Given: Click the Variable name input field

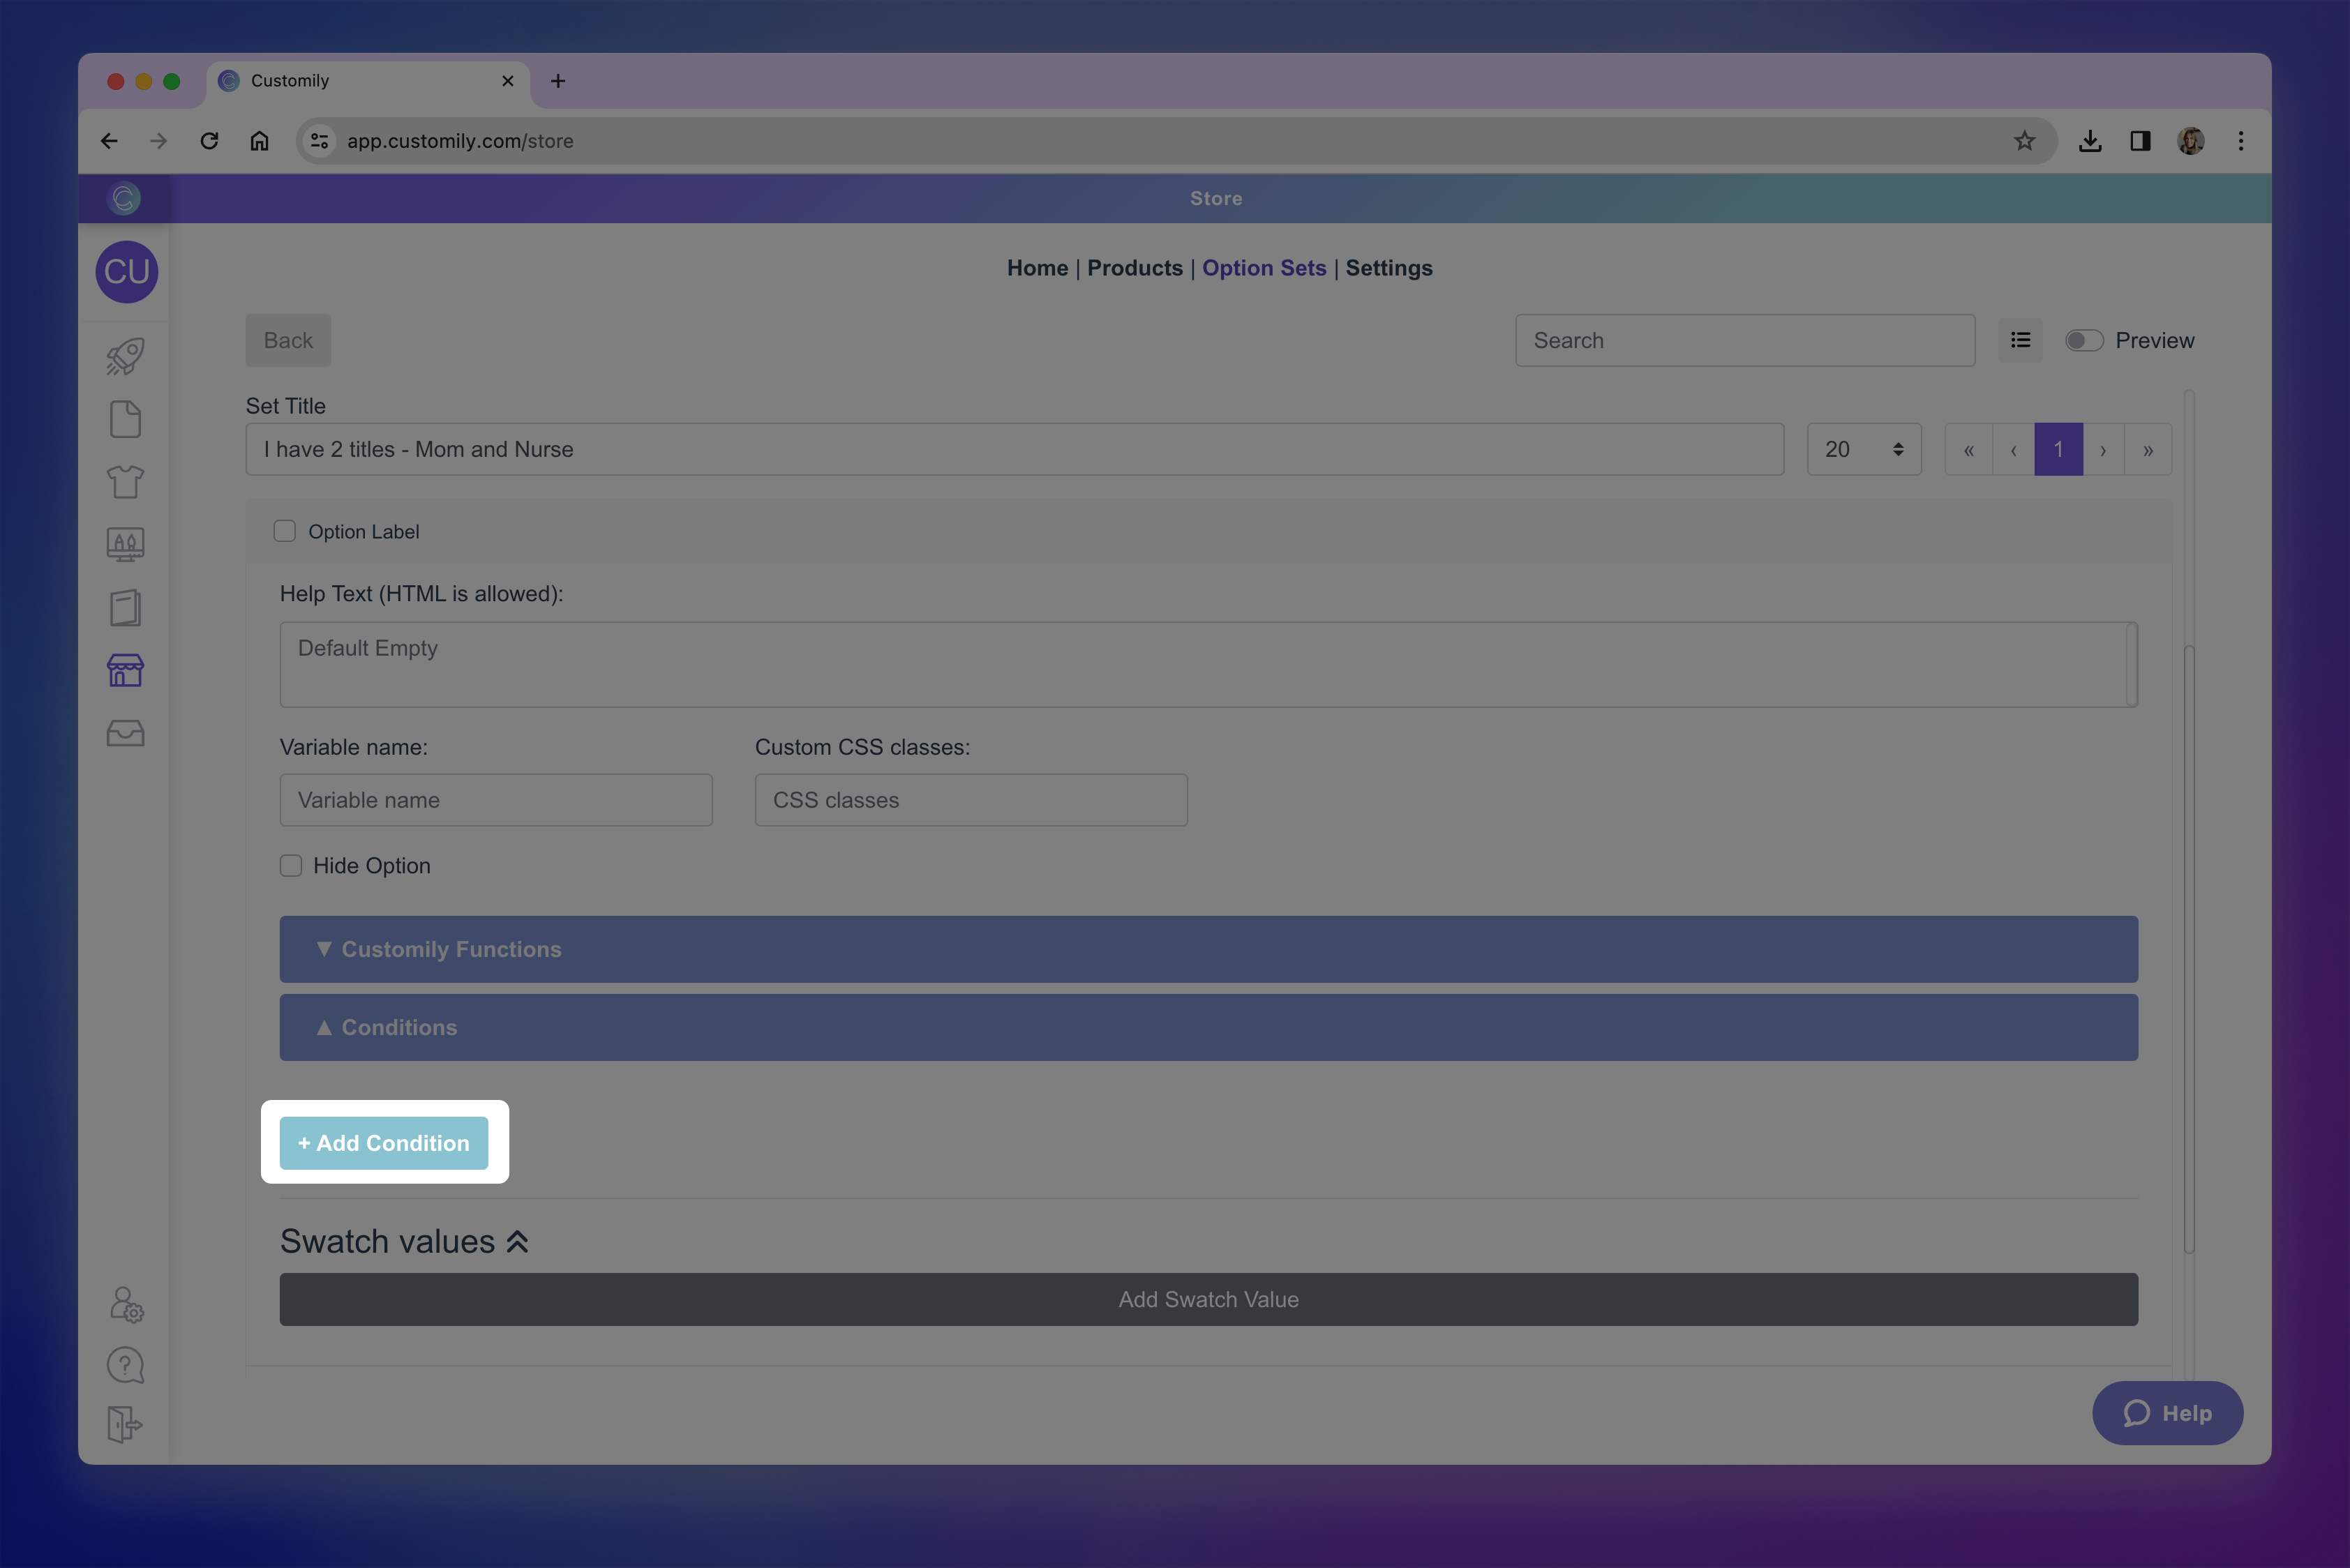Looking at the screenshot, I should coord(495,800).
